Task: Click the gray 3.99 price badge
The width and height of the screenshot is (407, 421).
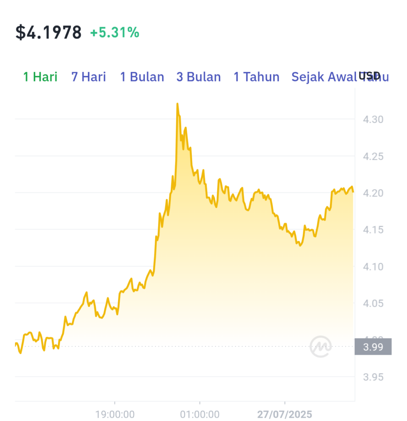Action: point(373,347)
